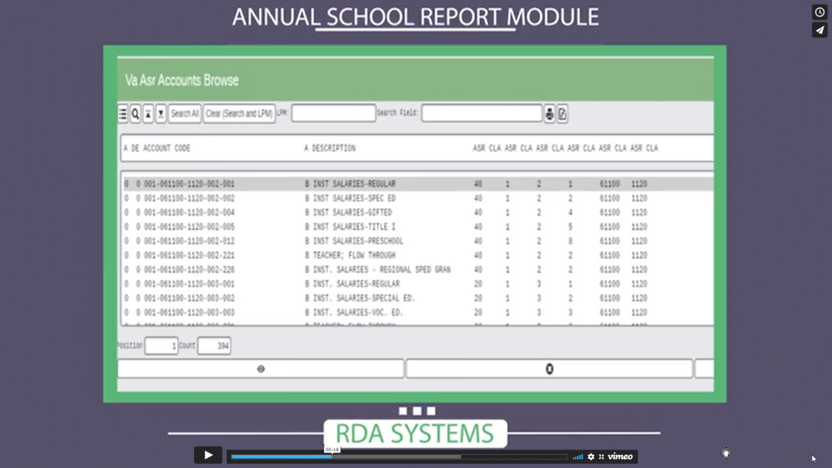Viewport: 832px width, 468px height.
Task: Open the filter icon with down arrow
Action: coord(162,114)
